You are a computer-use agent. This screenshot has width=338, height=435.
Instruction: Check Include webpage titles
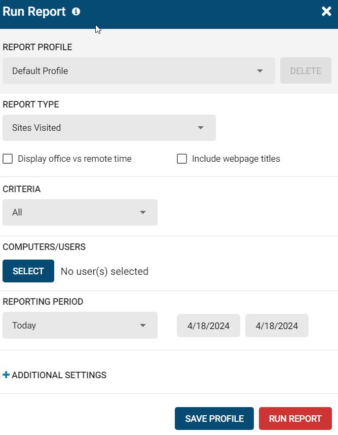(x=182, y=159)
